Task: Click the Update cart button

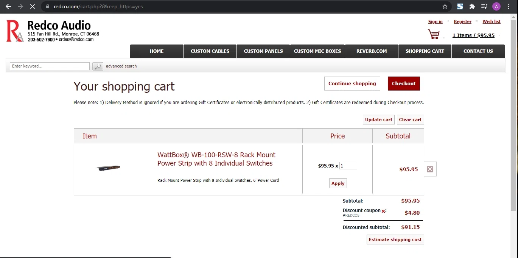Action: (x=378, y=120)
